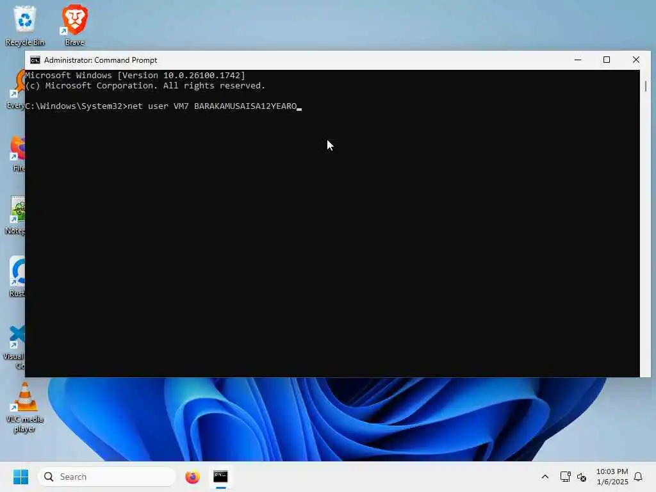Open the partially hidden Firefox desktop shortcut
The image size is (656, 492).
pos(17,154)
